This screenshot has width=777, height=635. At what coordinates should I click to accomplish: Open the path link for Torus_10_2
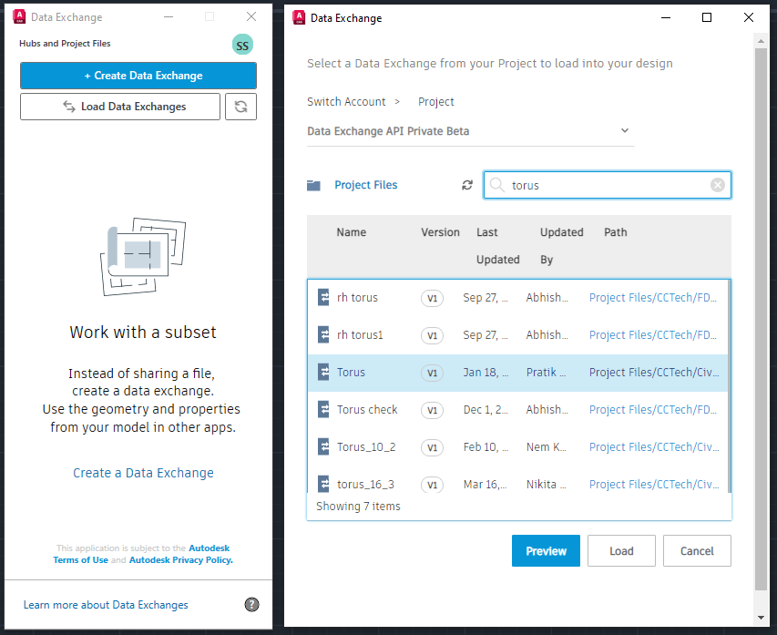(654, 446)
